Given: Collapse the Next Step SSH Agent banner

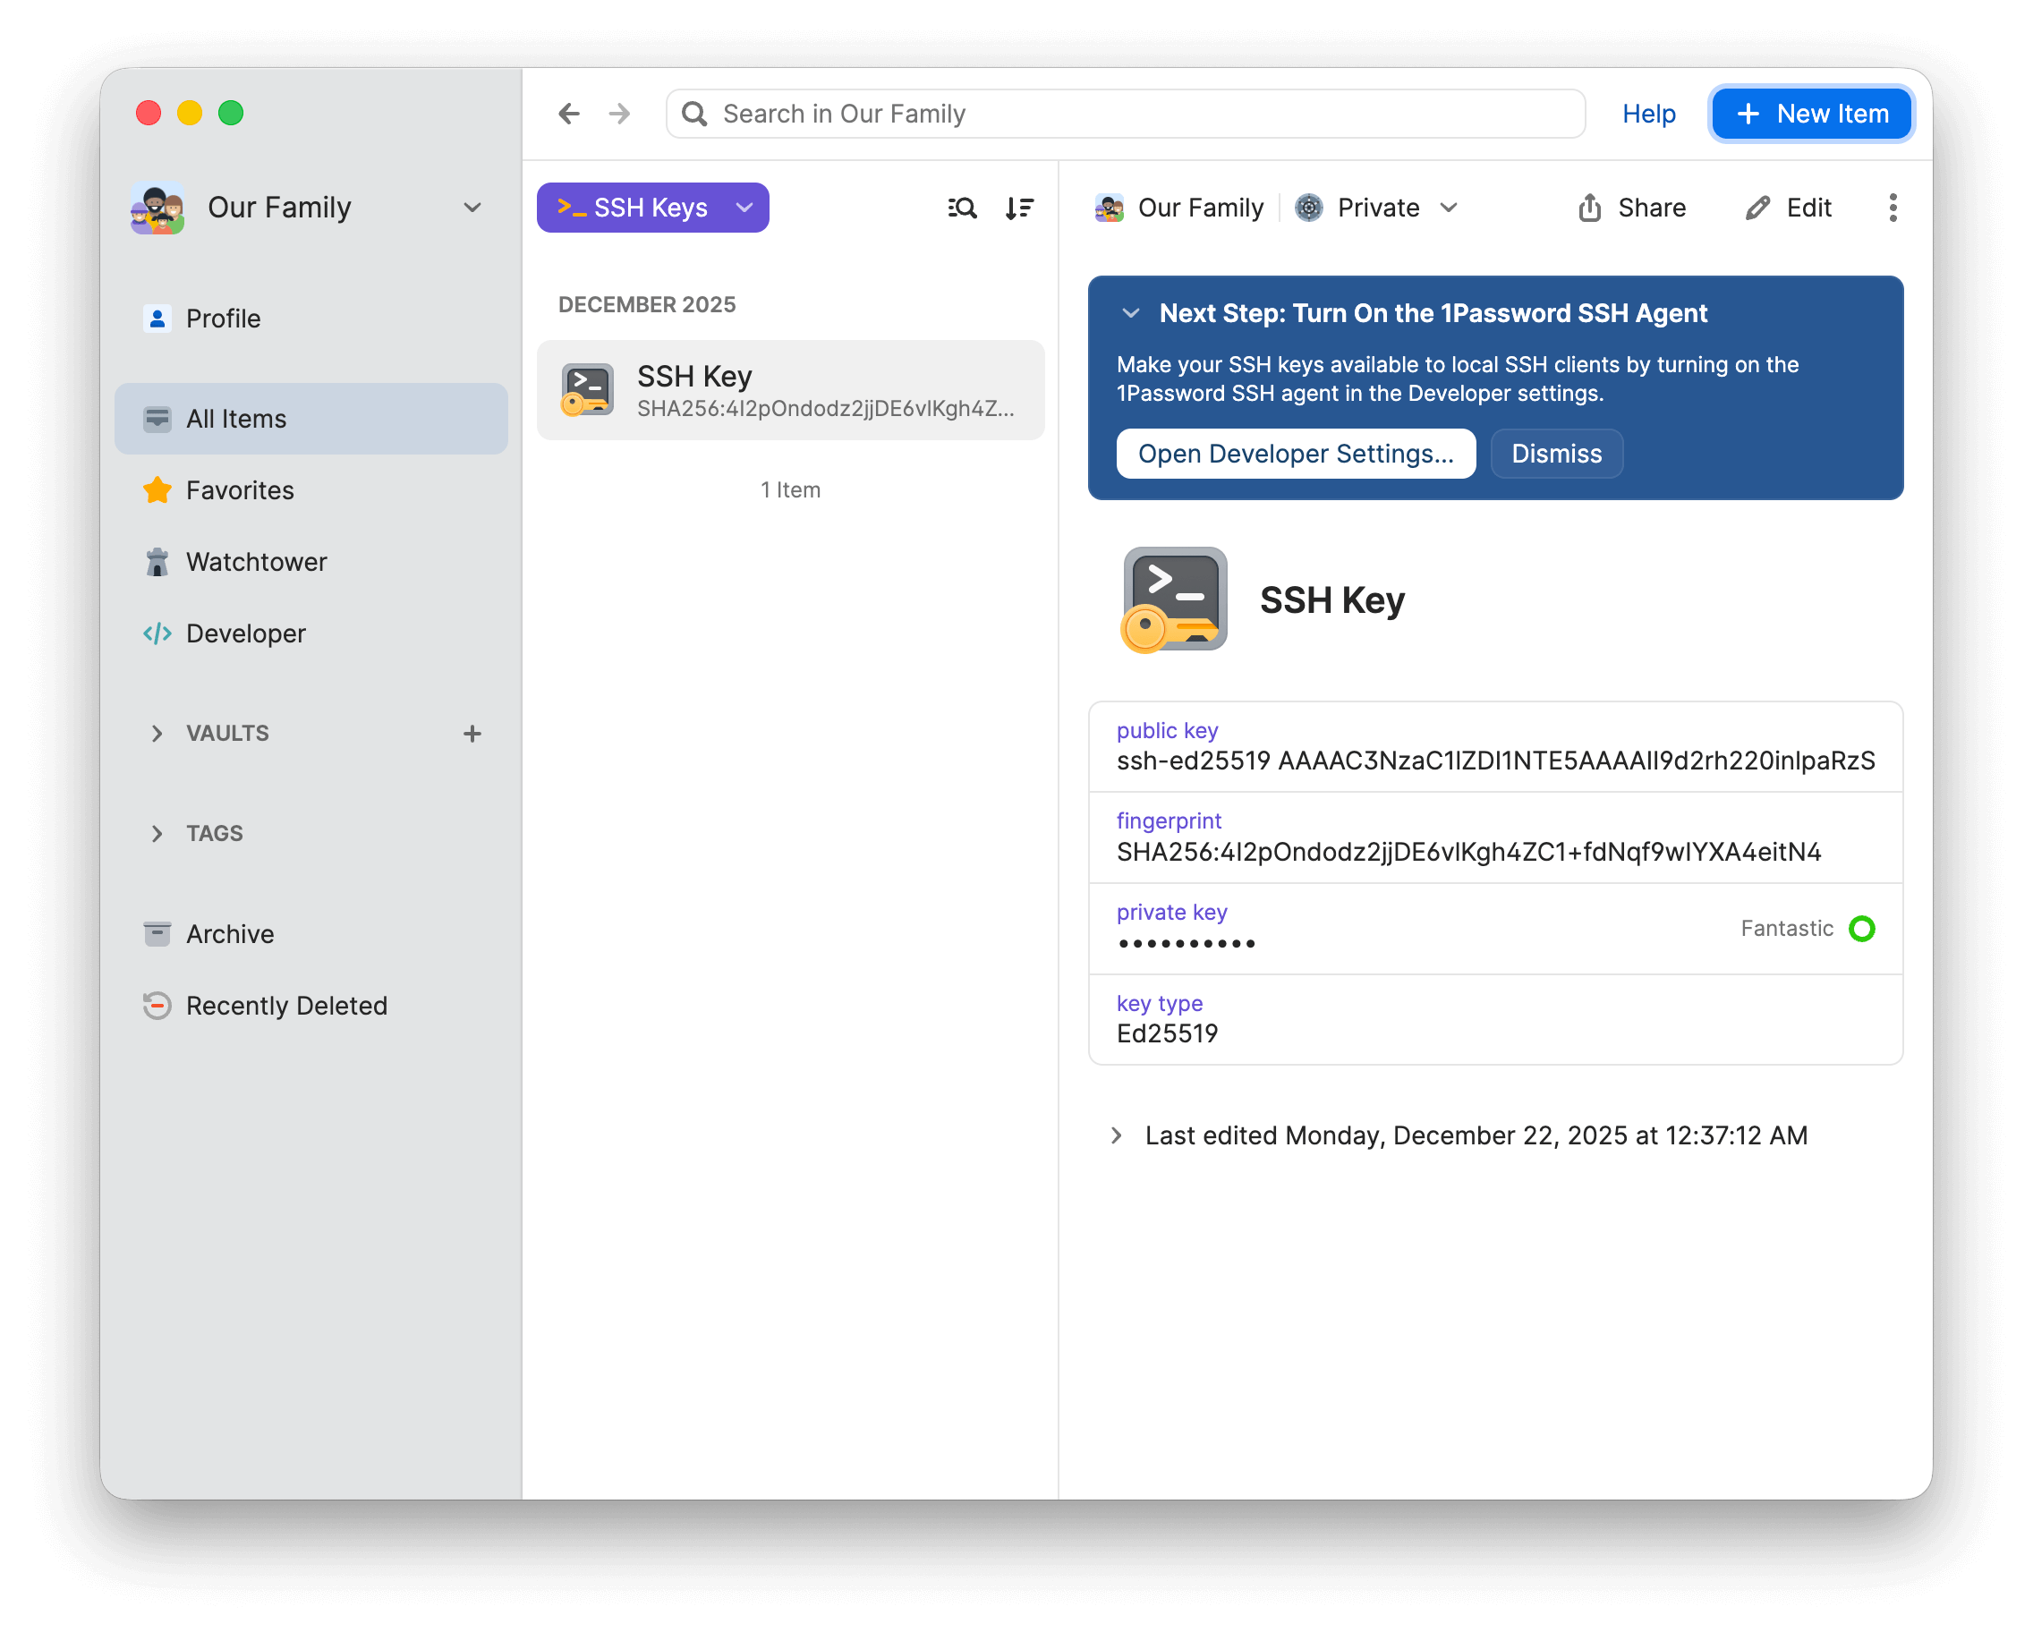Looking at the screenshot, I should [x=1131, y=313].
